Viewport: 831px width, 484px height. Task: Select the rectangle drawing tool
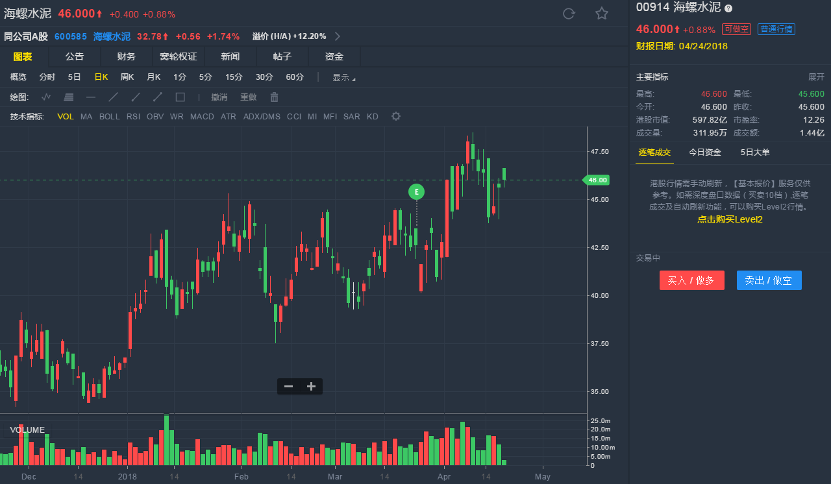tap(180, 97)
